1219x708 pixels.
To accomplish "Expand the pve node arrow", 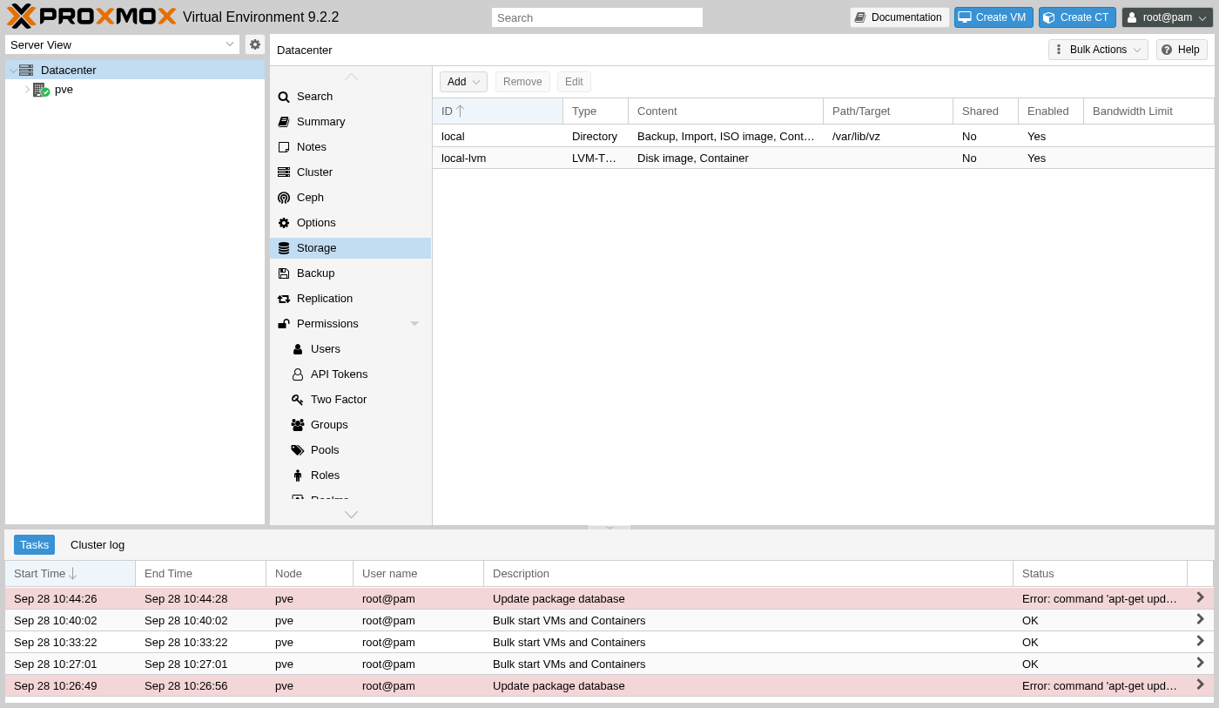I will pyautogui.click(x=27, y=90).
